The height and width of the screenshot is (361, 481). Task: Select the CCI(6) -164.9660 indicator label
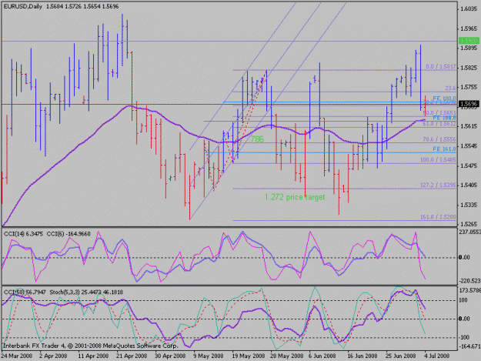[x=68, y=234]
